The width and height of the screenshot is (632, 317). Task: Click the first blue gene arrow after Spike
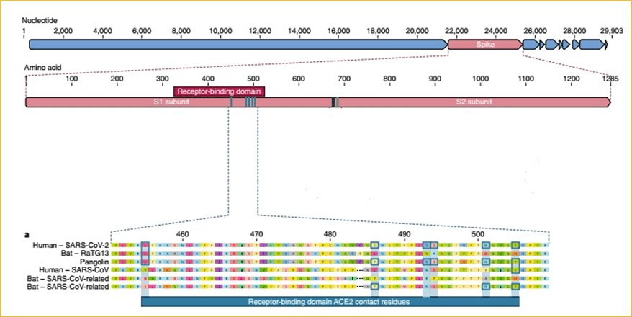(531, 45)
